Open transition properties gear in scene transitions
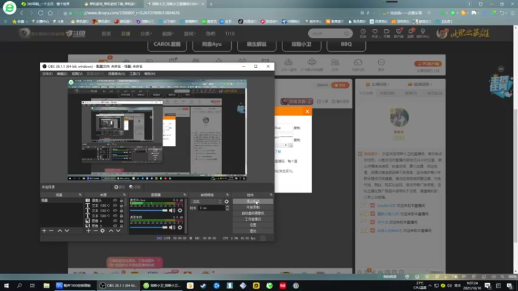Viewport: 518px width, 291px height. click(227, 201)
